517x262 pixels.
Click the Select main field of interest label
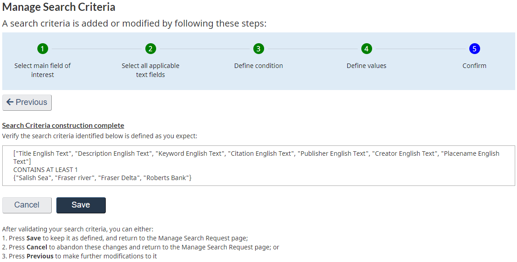pos(42,69)
